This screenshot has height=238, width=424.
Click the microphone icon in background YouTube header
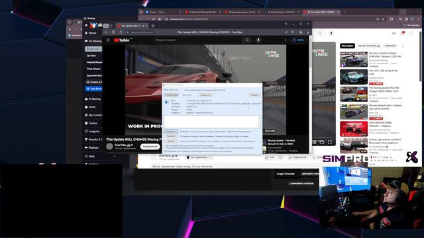click(x=331, y=33)
